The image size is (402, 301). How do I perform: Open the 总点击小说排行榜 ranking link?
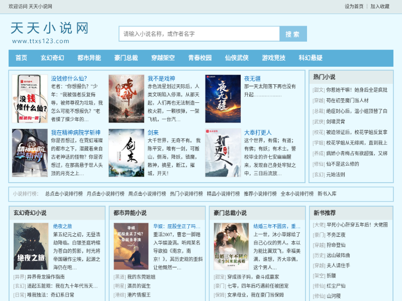pos(64,194)
